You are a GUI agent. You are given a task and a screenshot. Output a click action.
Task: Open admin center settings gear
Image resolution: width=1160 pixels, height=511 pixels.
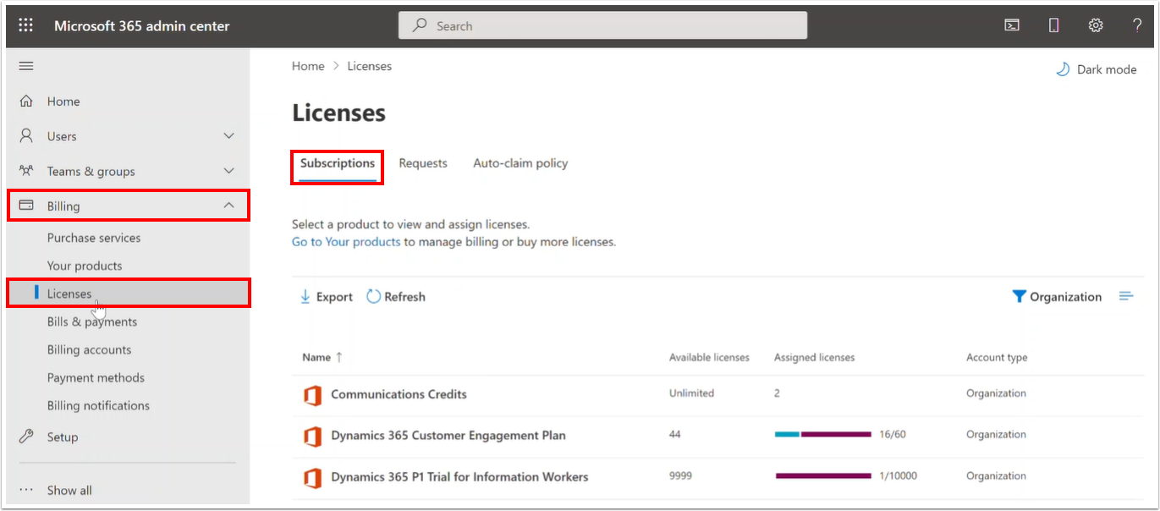pyautogui.click(x=1096, y=25)
